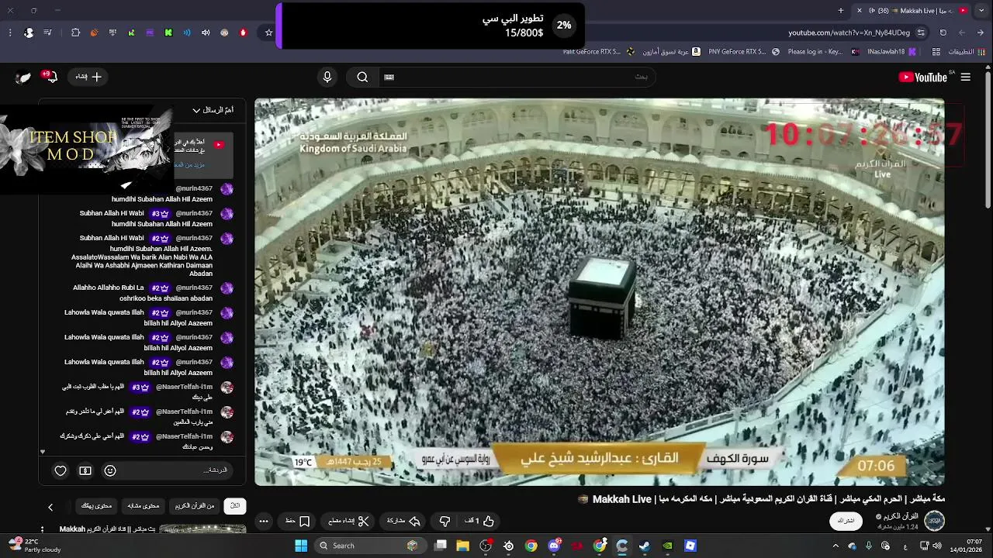Open the weather widget showing 22°C
The image size is (993, 558).
[35, 546]
